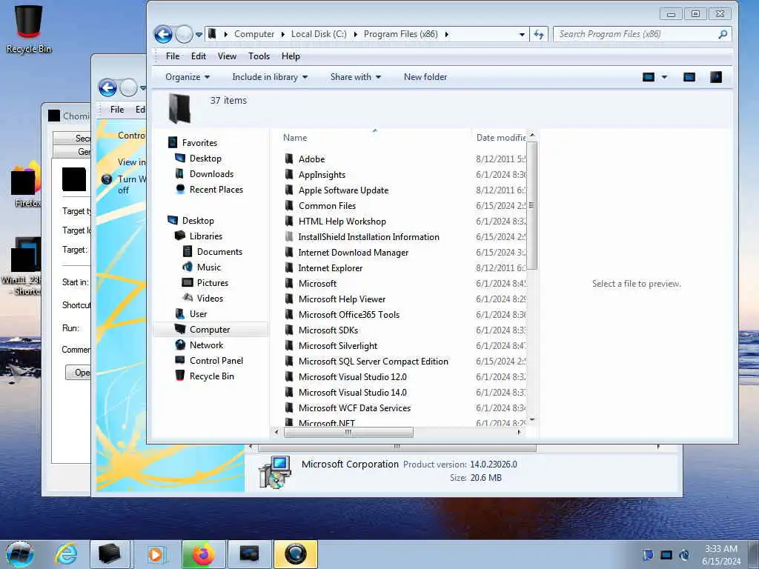Click the Get help icon in toolbar

[716, 77]
